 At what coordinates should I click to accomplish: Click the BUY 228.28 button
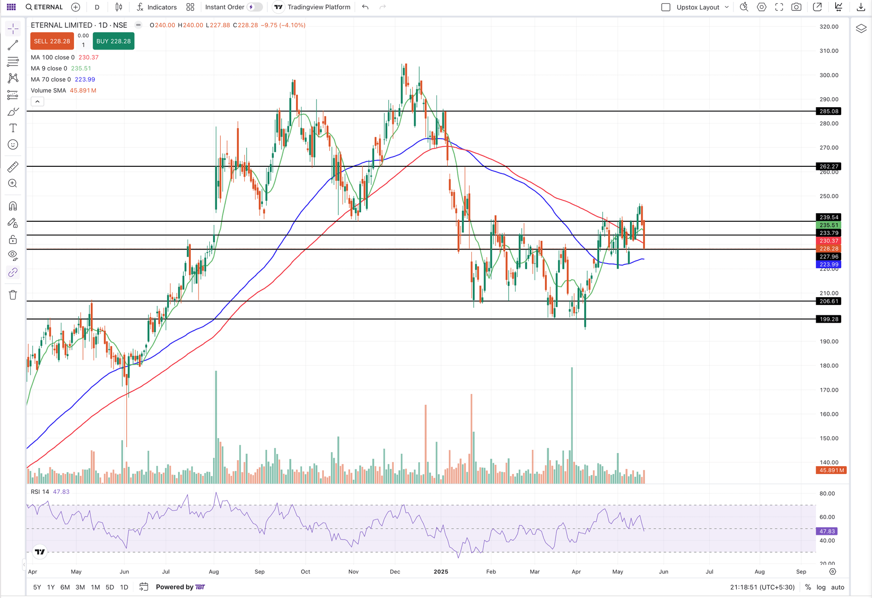[114, 41]
